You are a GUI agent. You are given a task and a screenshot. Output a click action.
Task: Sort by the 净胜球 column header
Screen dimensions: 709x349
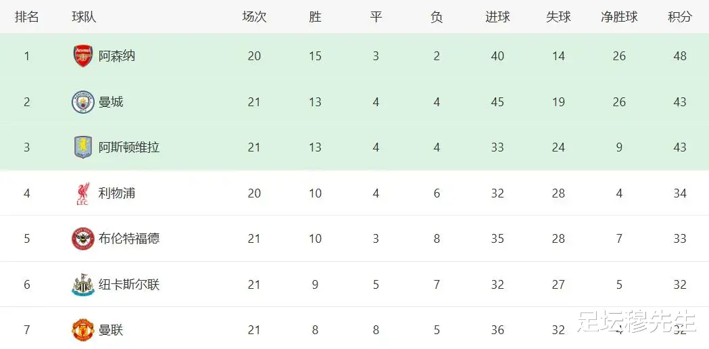[619, 17]
